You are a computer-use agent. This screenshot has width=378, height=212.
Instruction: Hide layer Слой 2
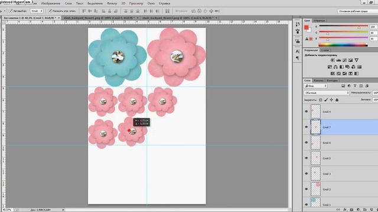307,189
